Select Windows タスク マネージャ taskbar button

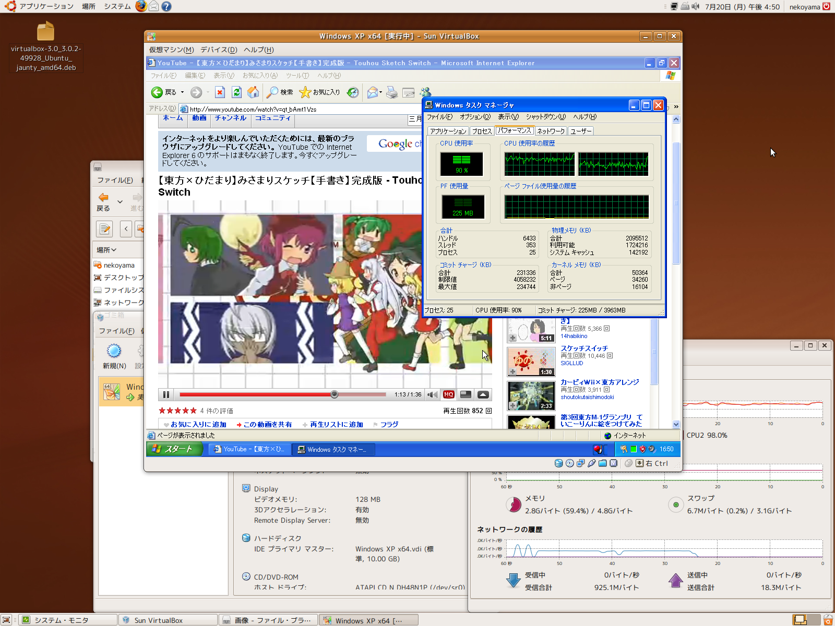pos(333,449)
